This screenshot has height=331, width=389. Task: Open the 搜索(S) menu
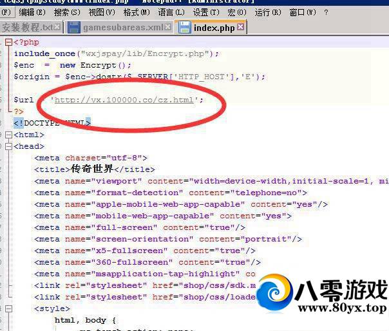tap(67, 12)
